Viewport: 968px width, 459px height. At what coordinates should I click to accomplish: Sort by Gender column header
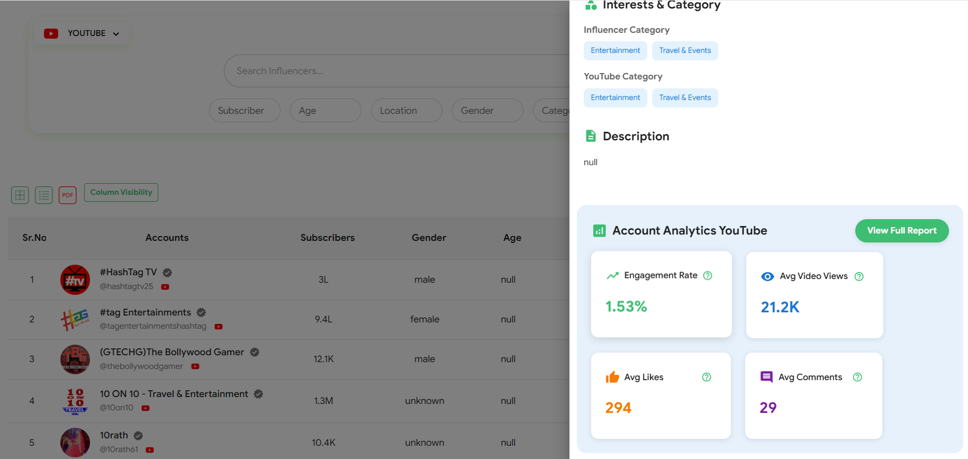(x=429, y=238)
